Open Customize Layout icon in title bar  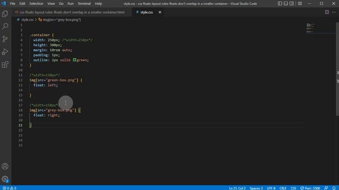pyautogui.click(x=300, y=4)
